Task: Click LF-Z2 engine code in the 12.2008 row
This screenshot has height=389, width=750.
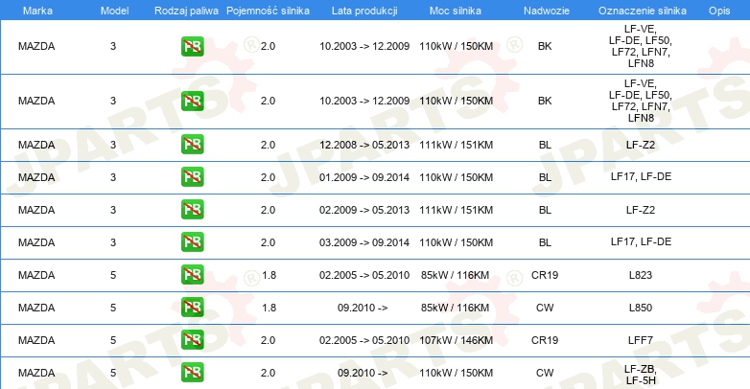Action: pyautogui.click(x=641, y=145)
